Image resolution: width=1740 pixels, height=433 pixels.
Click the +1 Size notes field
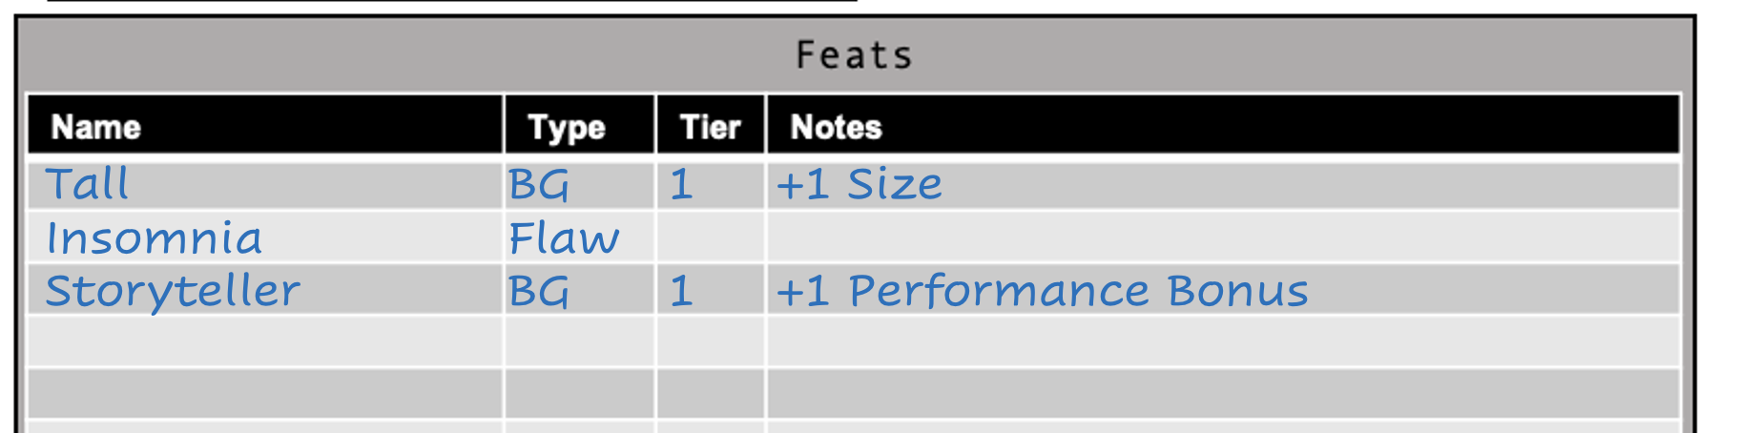pyautogui.click(x=1224, y=185)
